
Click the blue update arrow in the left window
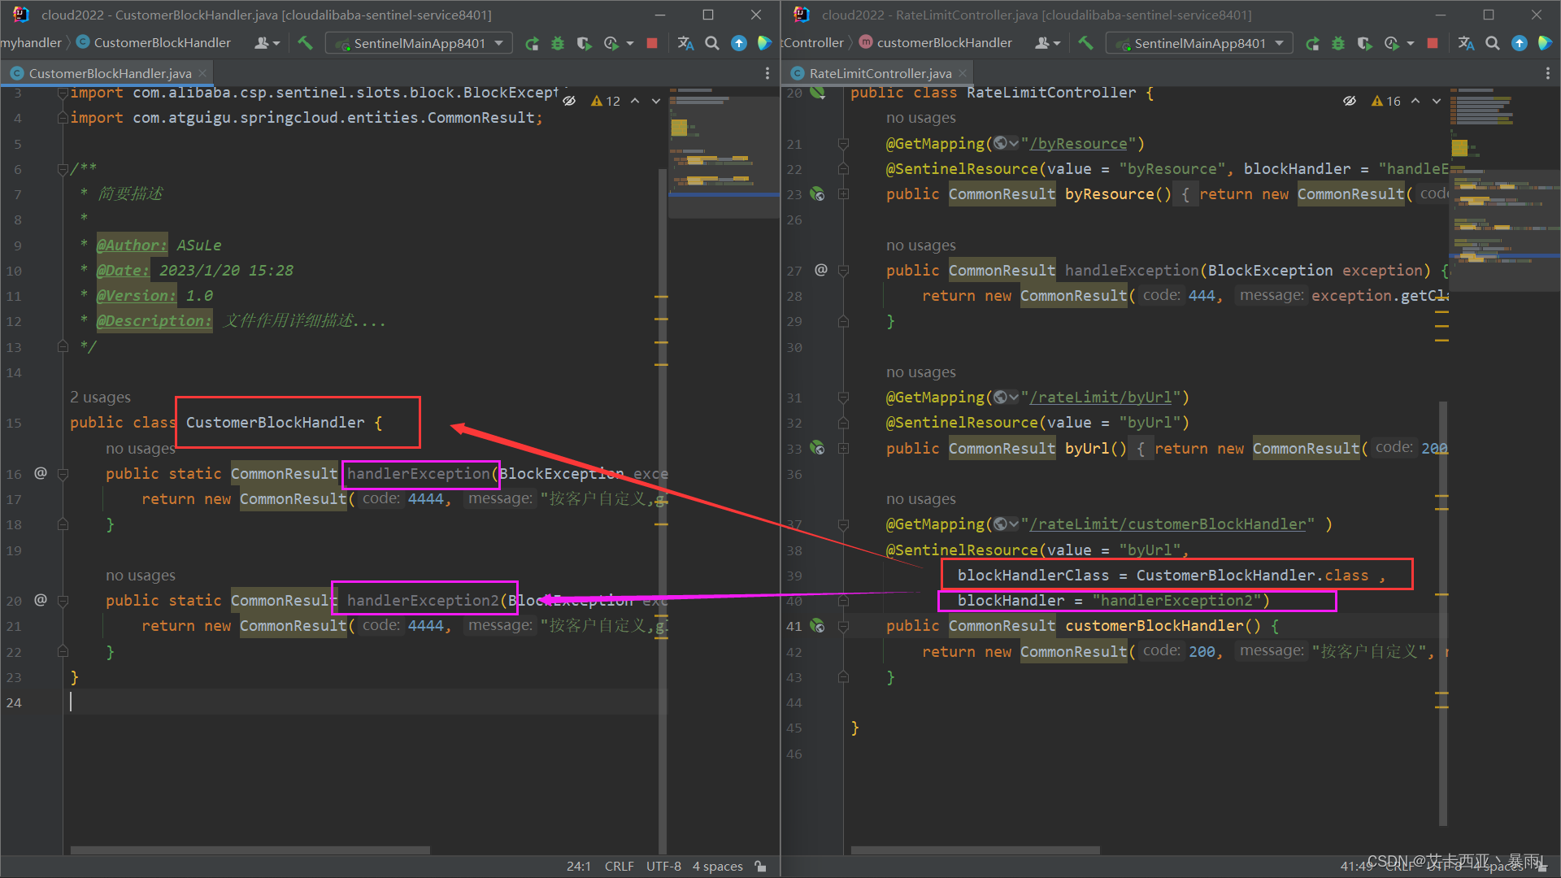[x=739, y=43]
